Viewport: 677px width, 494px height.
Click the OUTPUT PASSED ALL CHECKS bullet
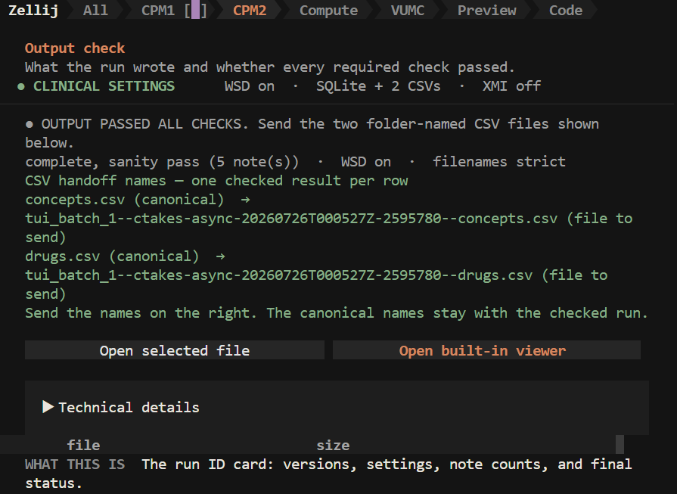[x=29, y=124]
